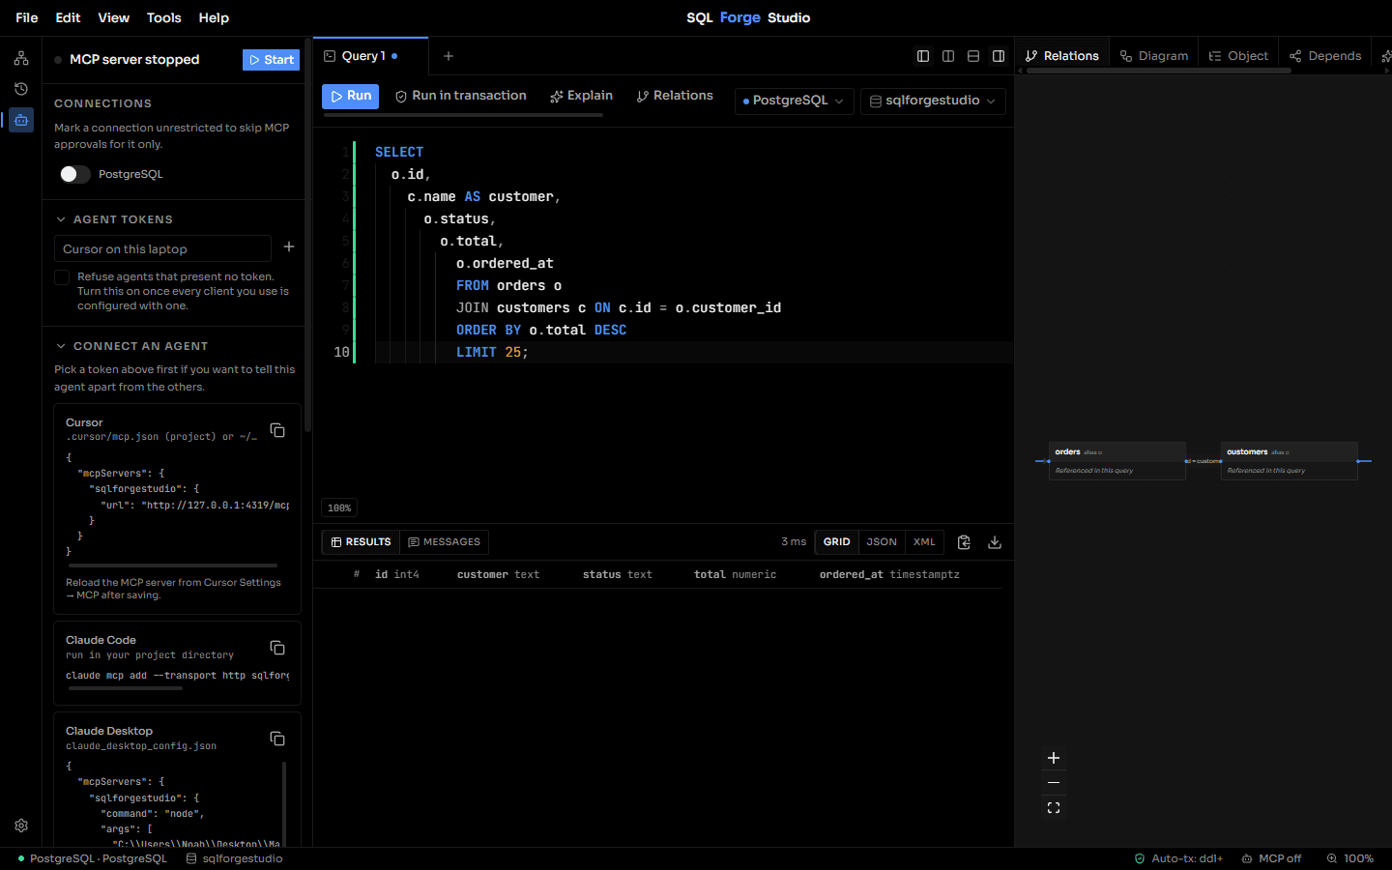
Task: Click the total numeric column header
Action: click(x=735, y=574)
